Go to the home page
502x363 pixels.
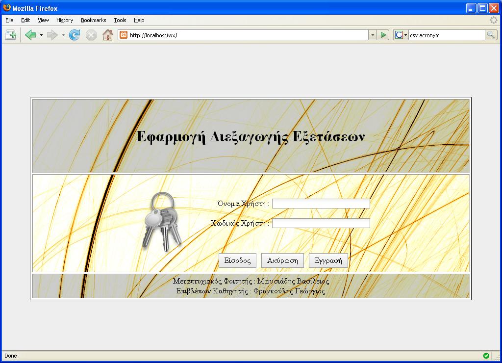[107, 35]
